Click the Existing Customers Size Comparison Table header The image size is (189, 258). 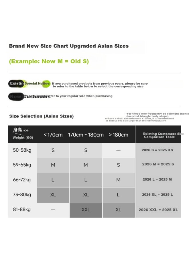pyautogui.click(x=159, y=135)
